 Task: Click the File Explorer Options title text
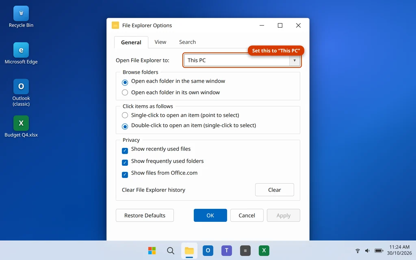[147, 25]
